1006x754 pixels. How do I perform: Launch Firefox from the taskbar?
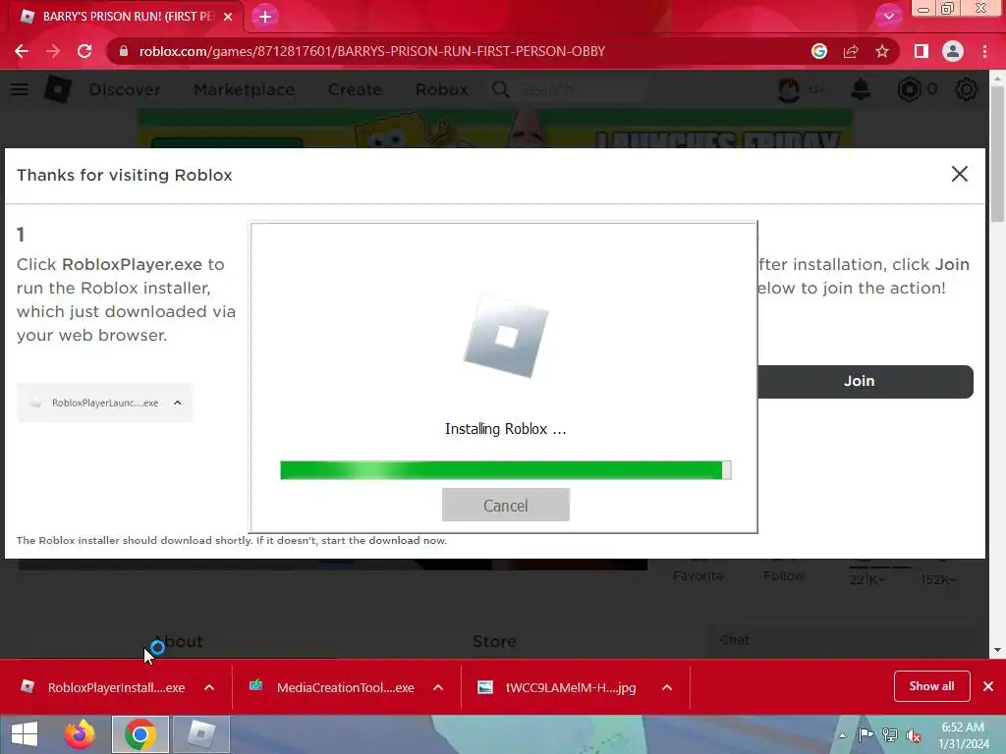click(x=80, y=734)
